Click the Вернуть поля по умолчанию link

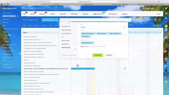[x=98, y=46]
